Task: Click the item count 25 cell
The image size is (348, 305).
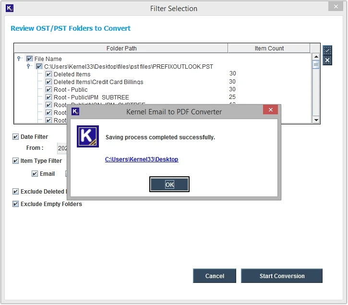Action: tap(232, 97)
